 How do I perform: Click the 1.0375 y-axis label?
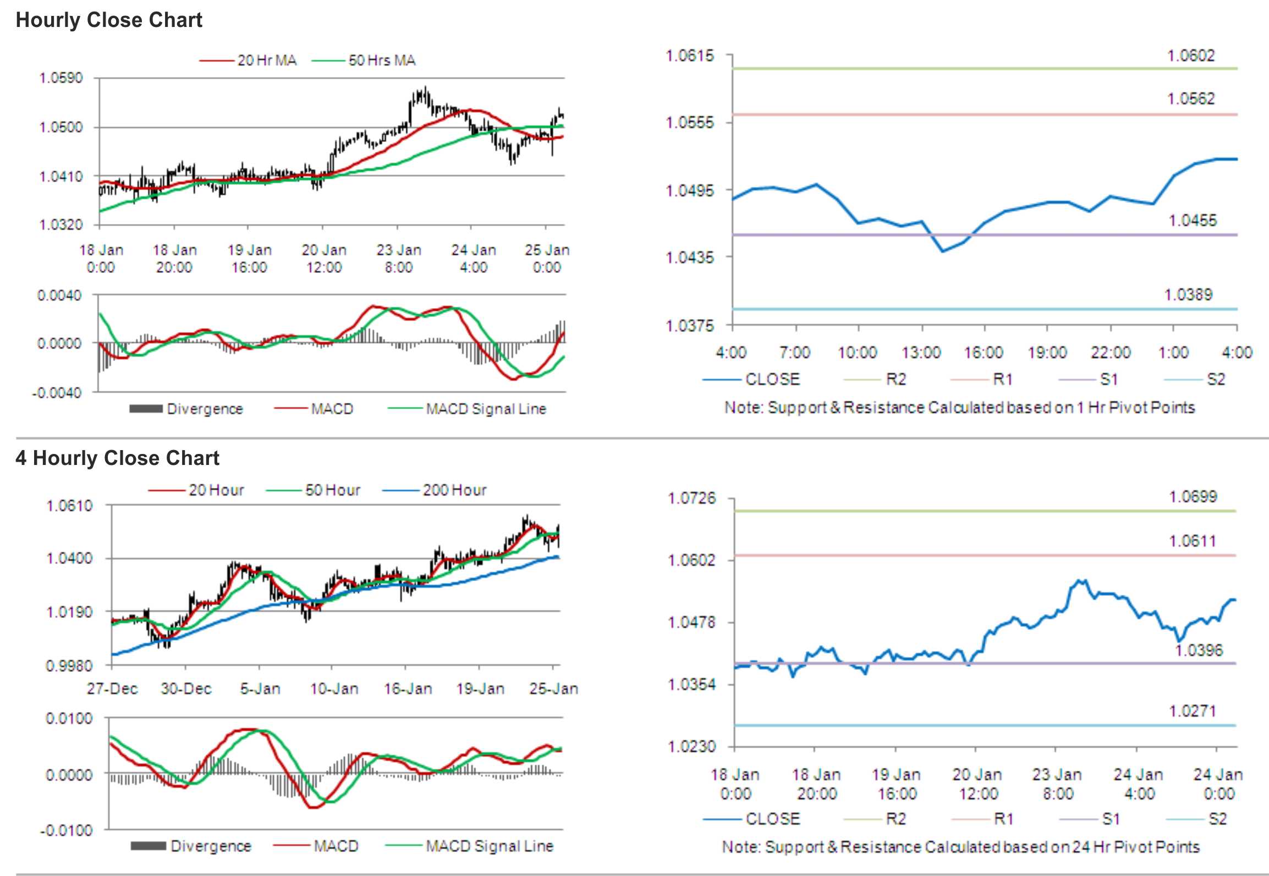click(x=690, y=326)
